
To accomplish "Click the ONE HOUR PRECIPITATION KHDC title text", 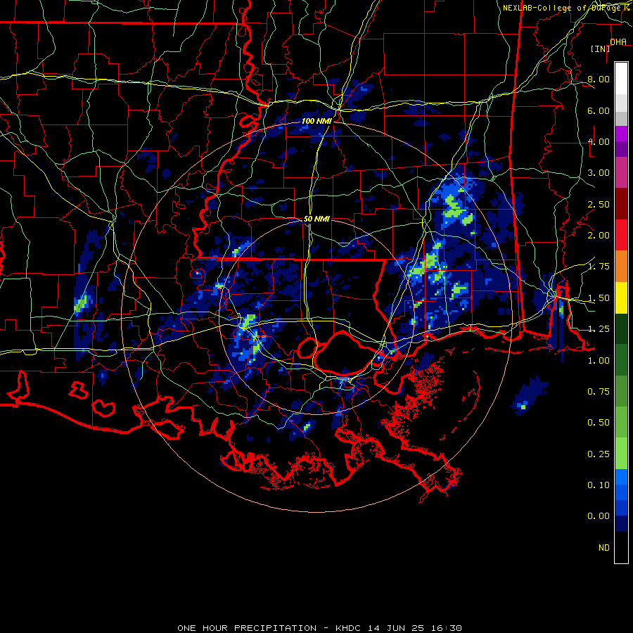I will coord(319,628).
